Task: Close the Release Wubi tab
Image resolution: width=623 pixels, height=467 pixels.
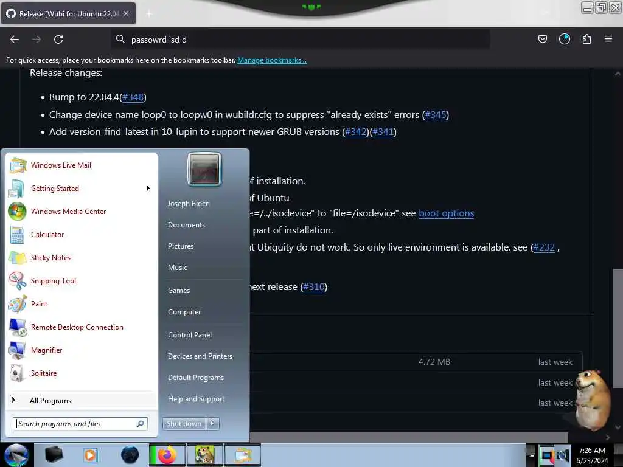Action: point(126,13)
